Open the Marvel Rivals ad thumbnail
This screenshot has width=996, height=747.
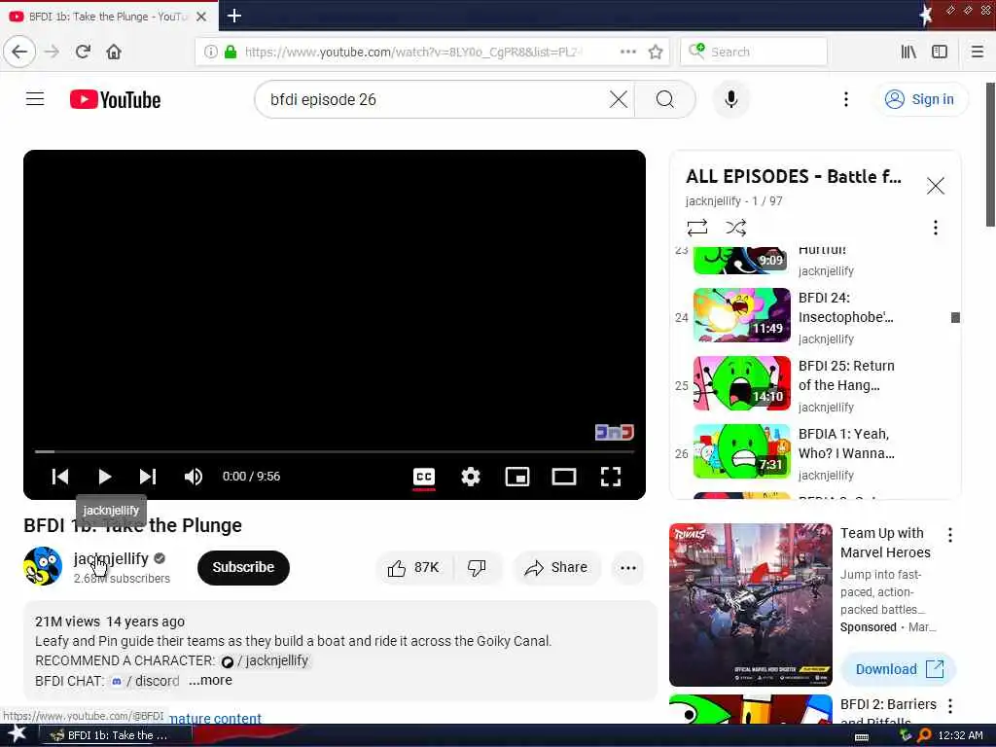(750, 605)
